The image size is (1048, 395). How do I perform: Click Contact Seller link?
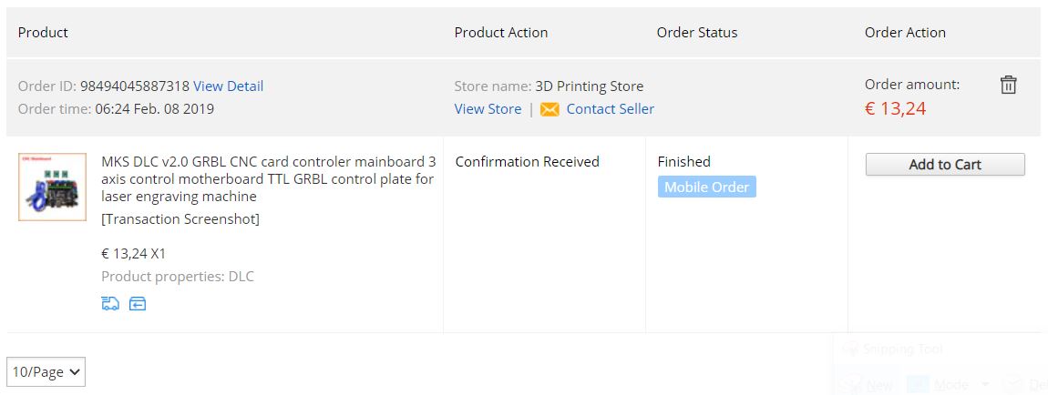pos(610,109)
